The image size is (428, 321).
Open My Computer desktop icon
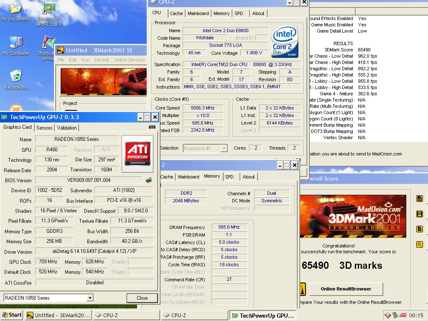click(16, 45)
